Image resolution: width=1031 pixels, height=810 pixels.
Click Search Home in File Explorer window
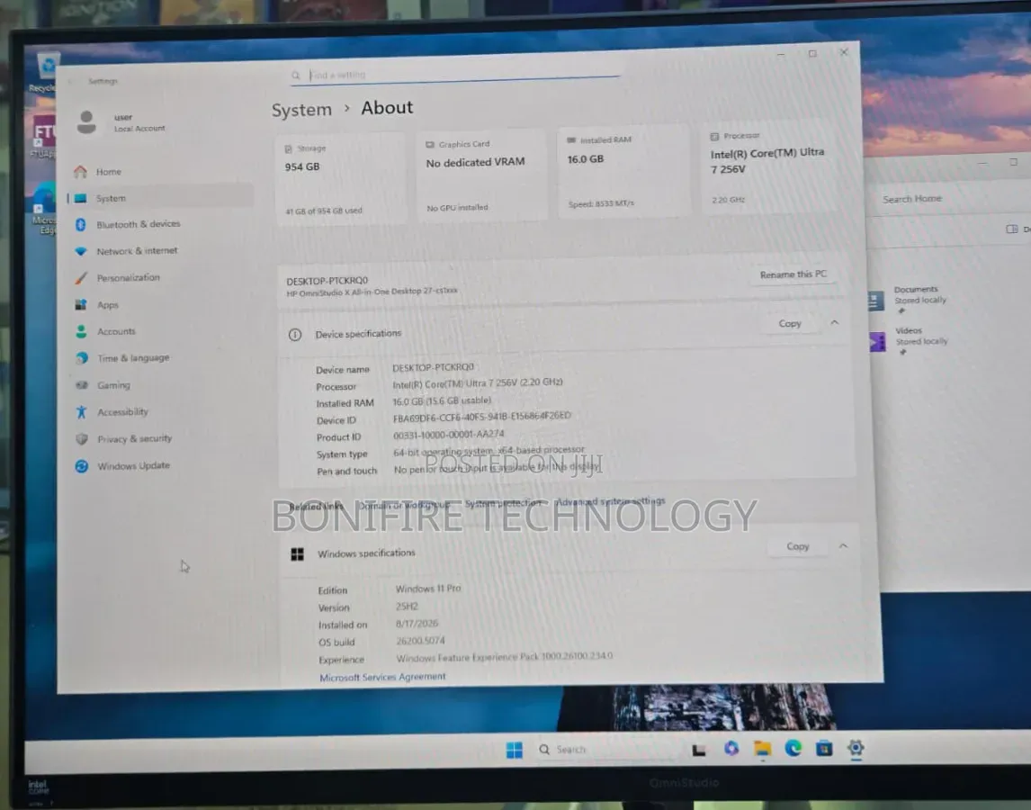pyautogui.click(x=912, y=199)
